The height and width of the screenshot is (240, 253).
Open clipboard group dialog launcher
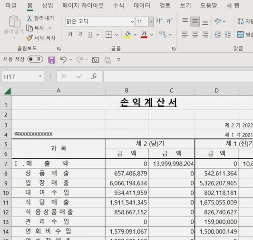point(59,48)
